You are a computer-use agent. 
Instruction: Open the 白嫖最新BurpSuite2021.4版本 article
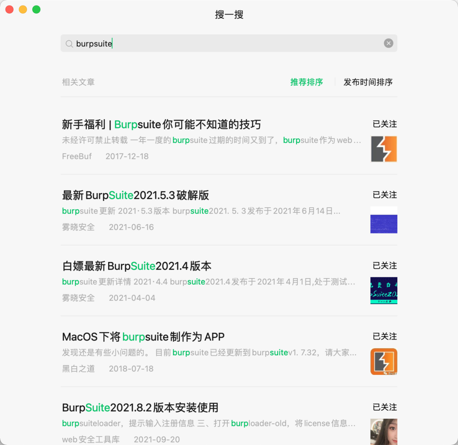136,265
